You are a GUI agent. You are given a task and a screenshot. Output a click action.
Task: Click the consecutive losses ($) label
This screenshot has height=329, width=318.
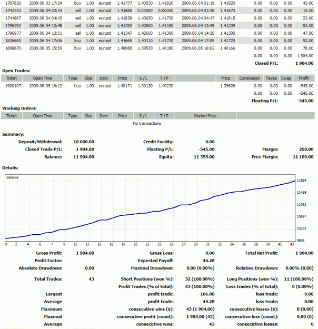[254, 310]
